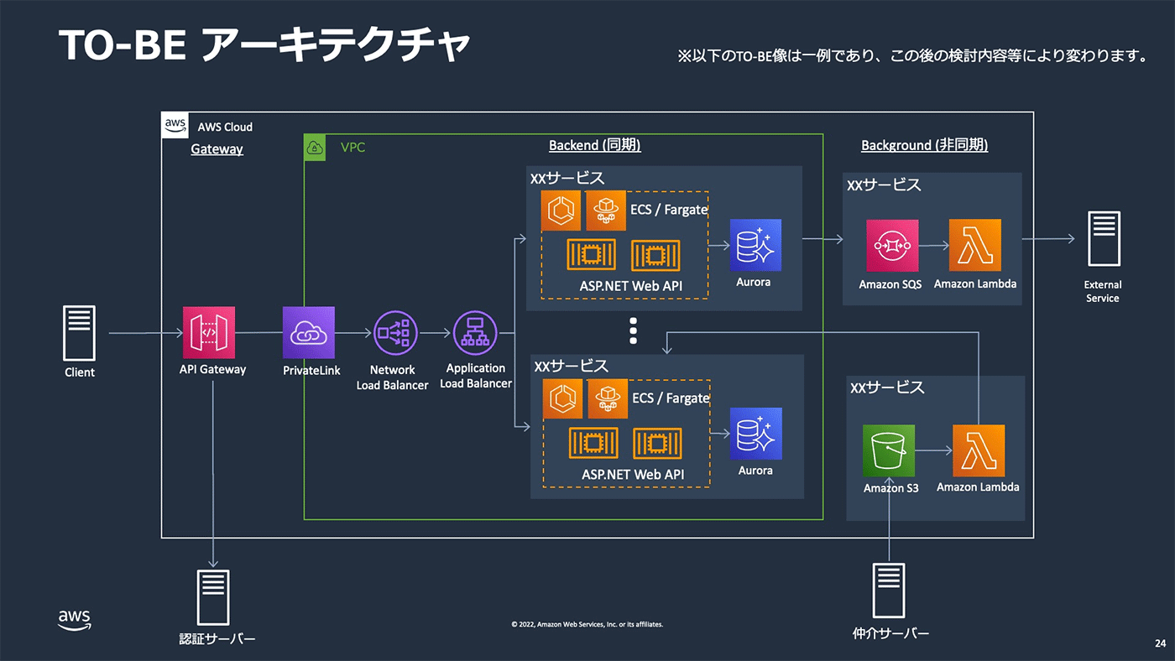Click the Application Load Balancer icon

click(475, 333)
